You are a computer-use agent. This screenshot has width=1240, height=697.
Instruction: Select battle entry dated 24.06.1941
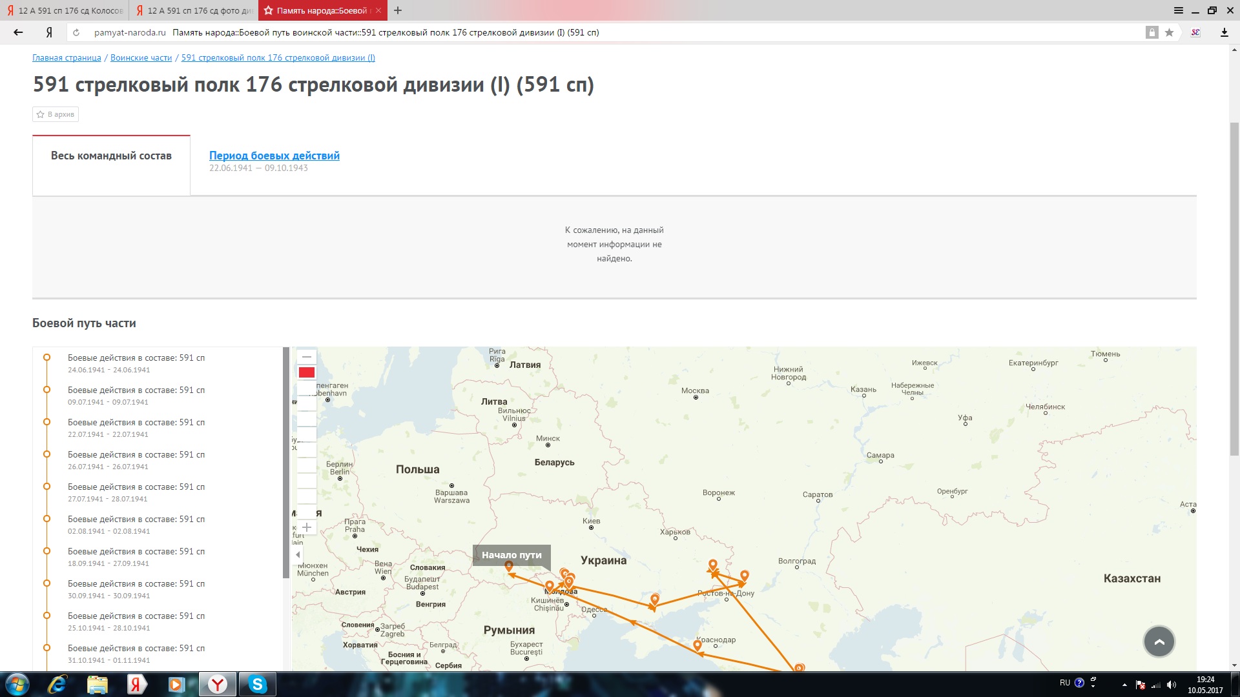pyautogui.click(x=136, y=363)
